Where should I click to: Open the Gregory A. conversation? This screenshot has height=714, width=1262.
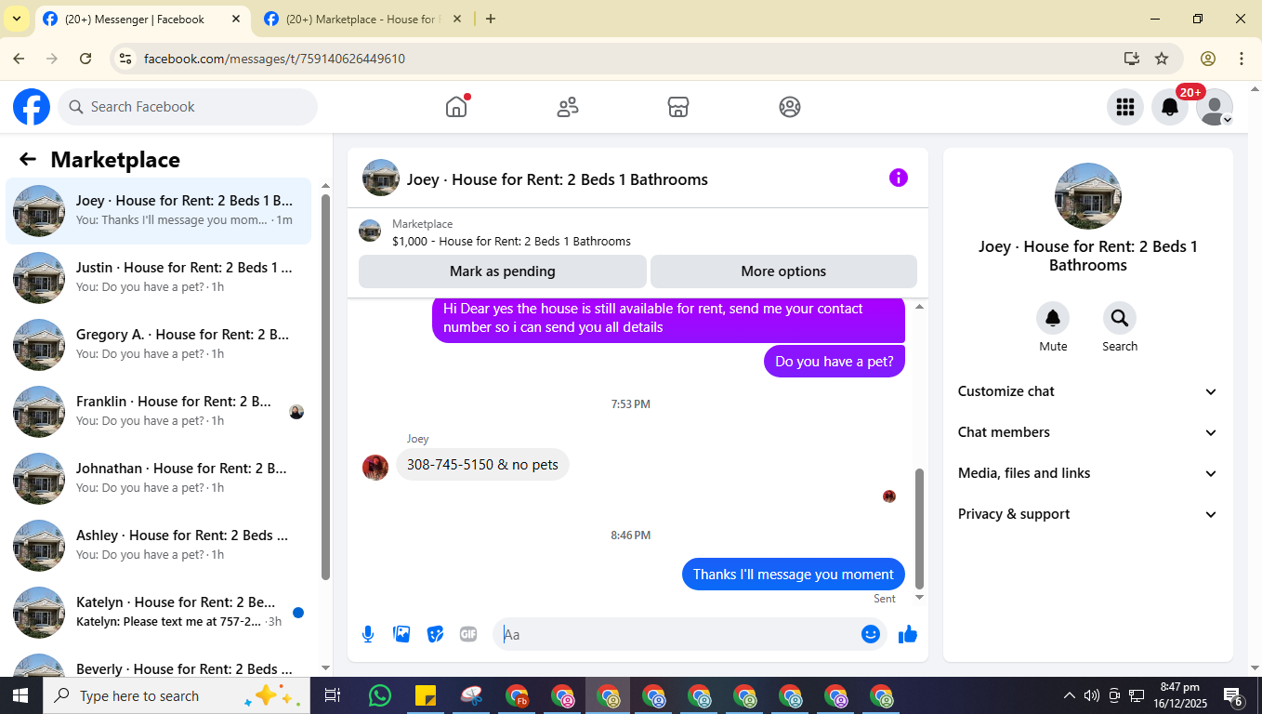point(159,345)
